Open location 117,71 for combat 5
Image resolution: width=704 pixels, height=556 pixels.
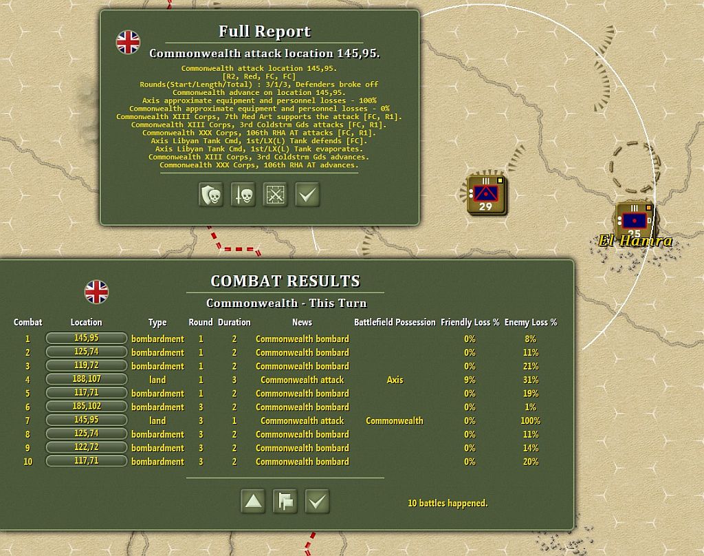click(86, 393)
